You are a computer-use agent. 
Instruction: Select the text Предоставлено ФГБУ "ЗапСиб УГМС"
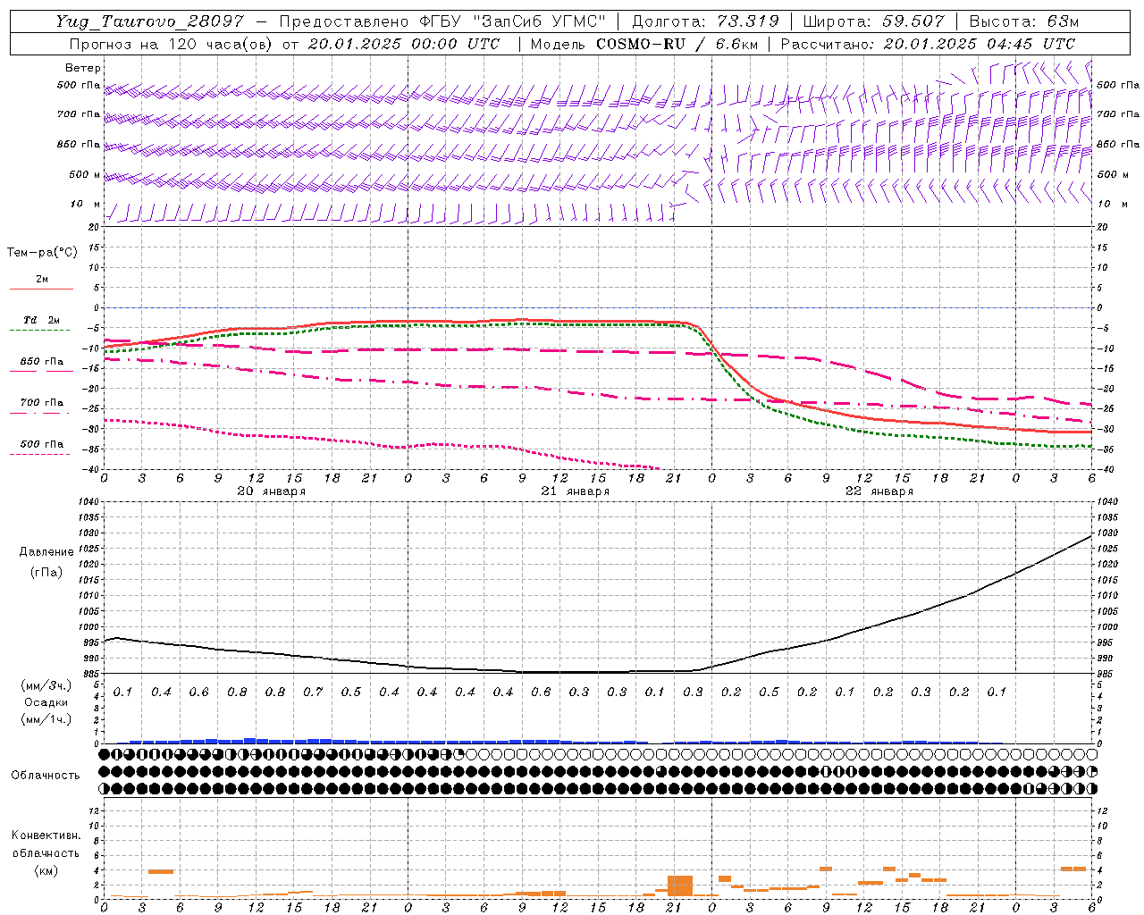tap(442, 21)
